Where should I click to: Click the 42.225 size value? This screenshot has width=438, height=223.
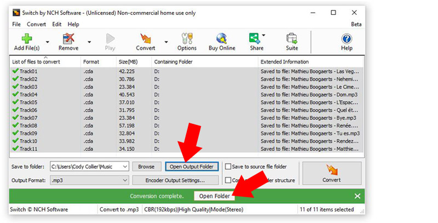127,71
